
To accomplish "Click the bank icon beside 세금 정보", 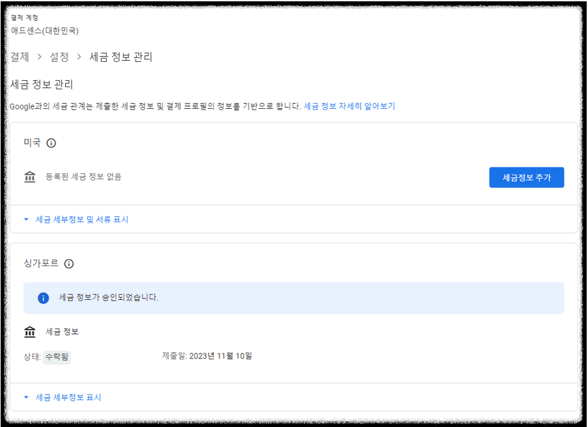I will (29, 331).
